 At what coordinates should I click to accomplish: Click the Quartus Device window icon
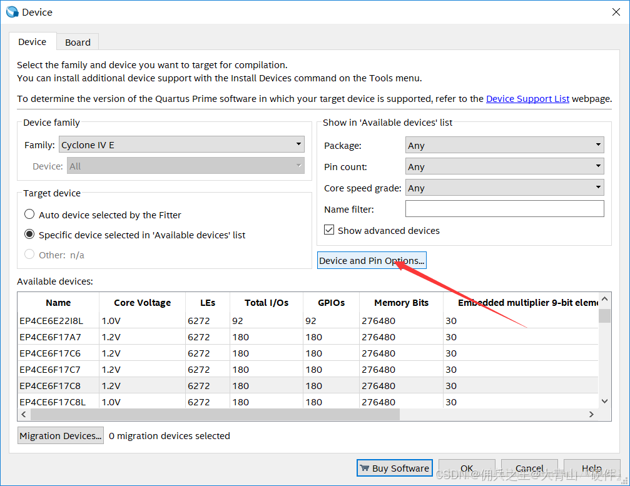point(13,12)
